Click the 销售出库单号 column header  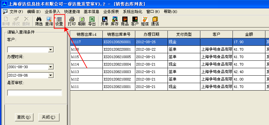point(119,34)
